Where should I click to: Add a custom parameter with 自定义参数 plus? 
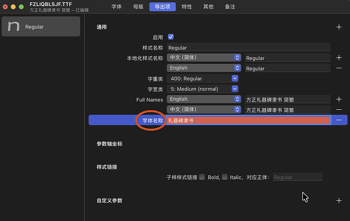[339, 201]
